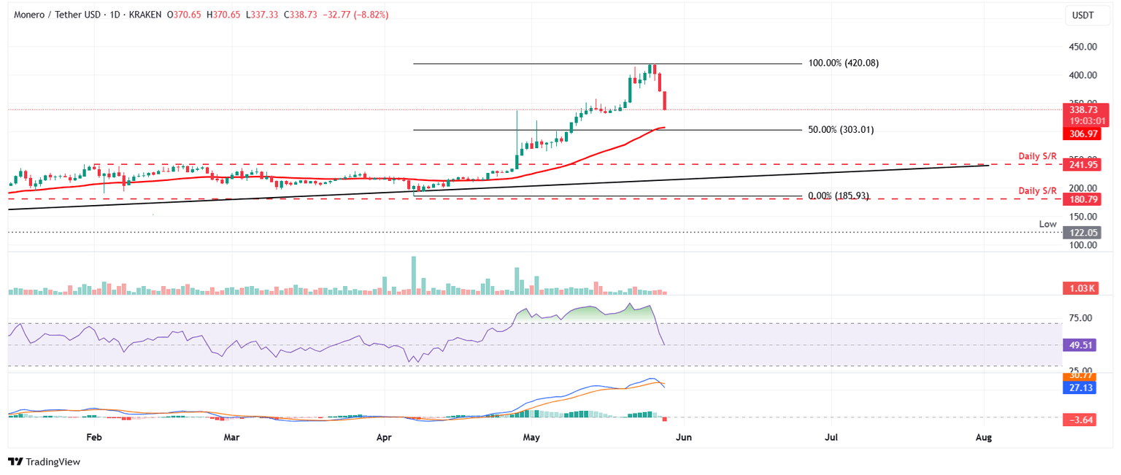Select the 1.03K volume value label
Screen dimensions: 1121x475
coord(1082,288)
